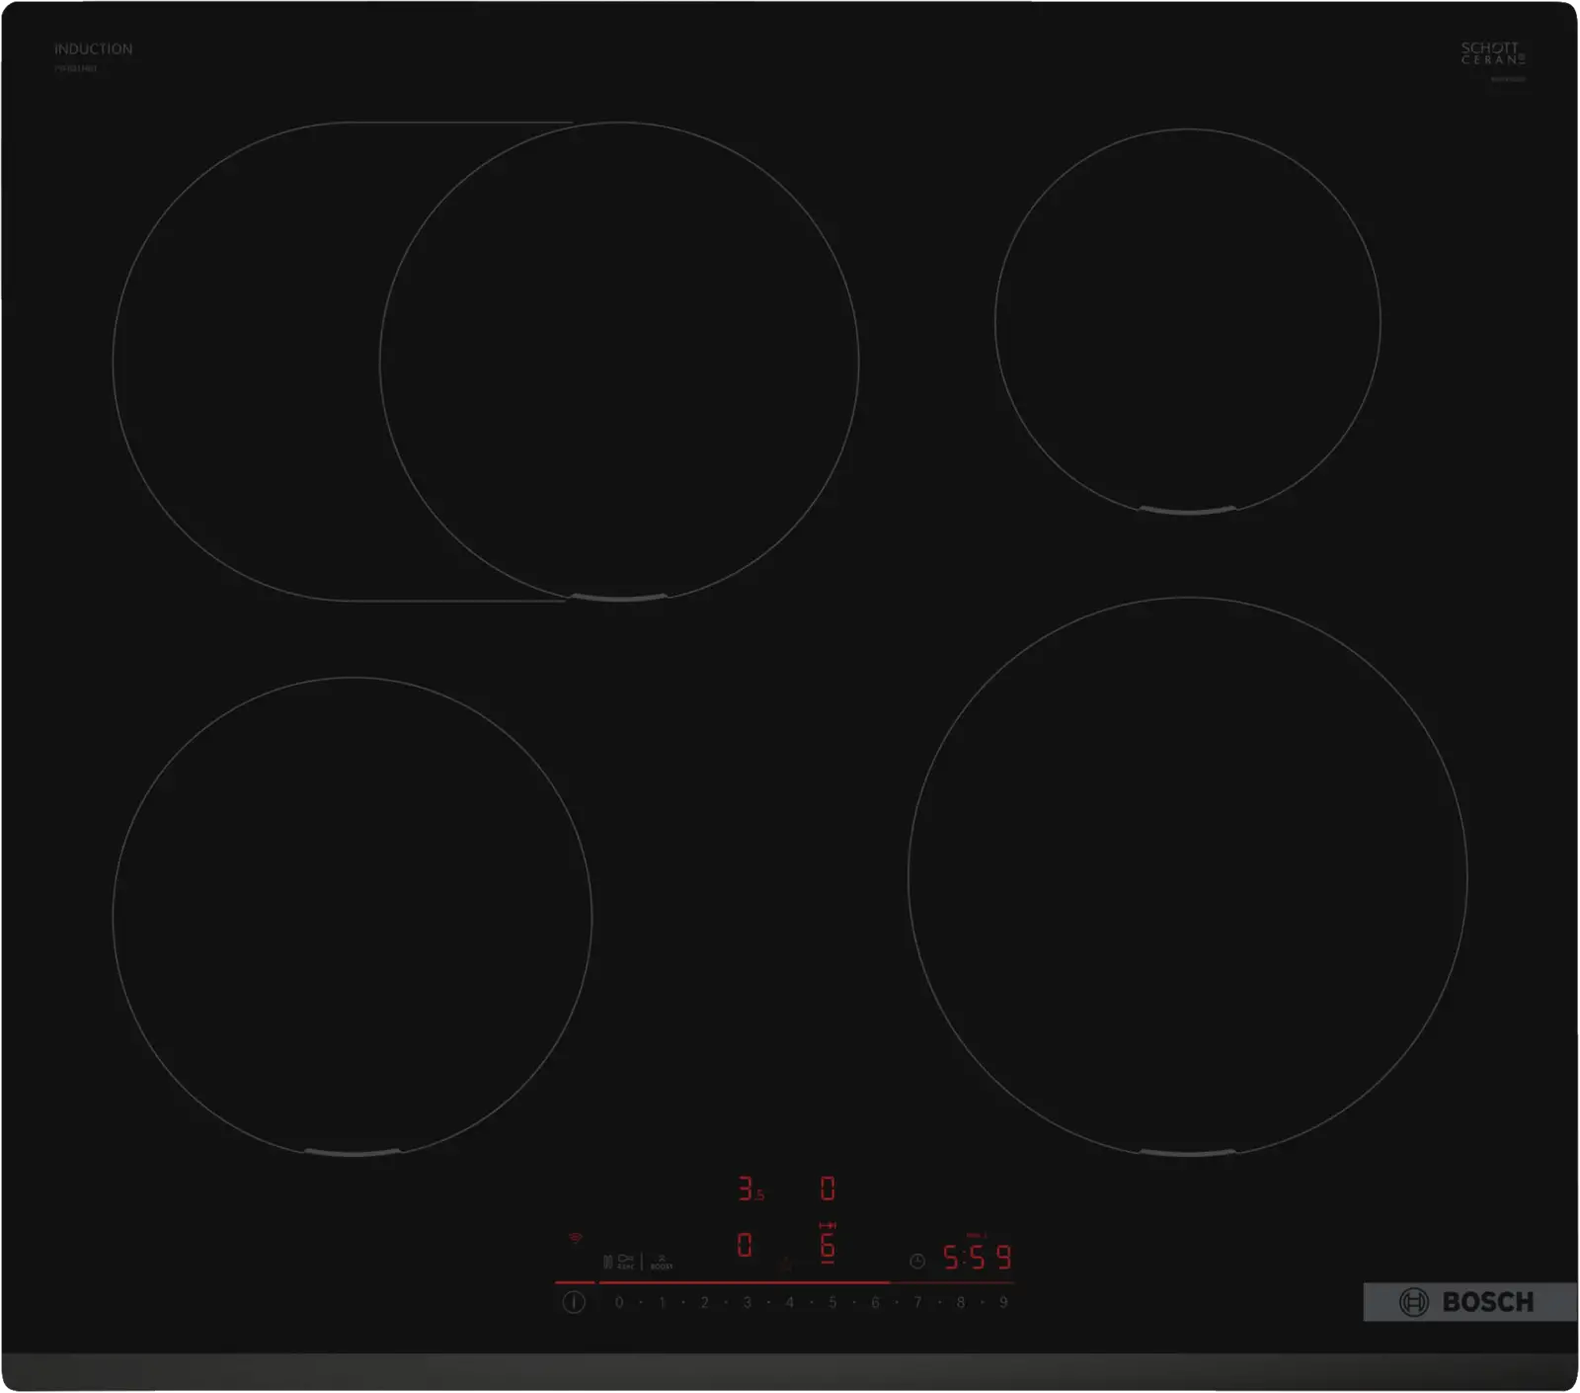Select the zone display showing 6
The width and height of the screenshot is (1580, 1393).
coord(828,1243)
